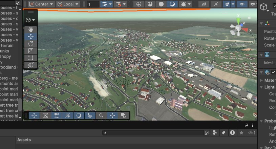This screenshot has width=276, height=149.
Task: Click the grid snapping icon in bottom overlay bar
Action: [x=68, y=115]
